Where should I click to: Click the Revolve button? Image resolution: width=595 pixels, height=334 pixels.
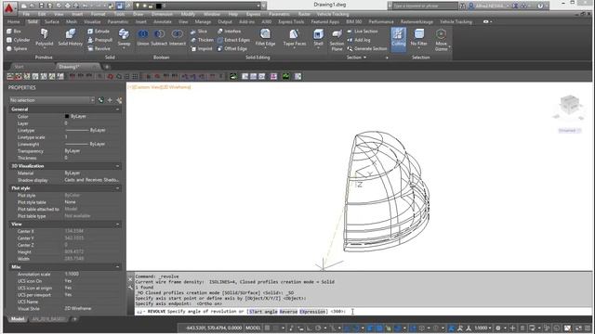(x=99, y=49)
